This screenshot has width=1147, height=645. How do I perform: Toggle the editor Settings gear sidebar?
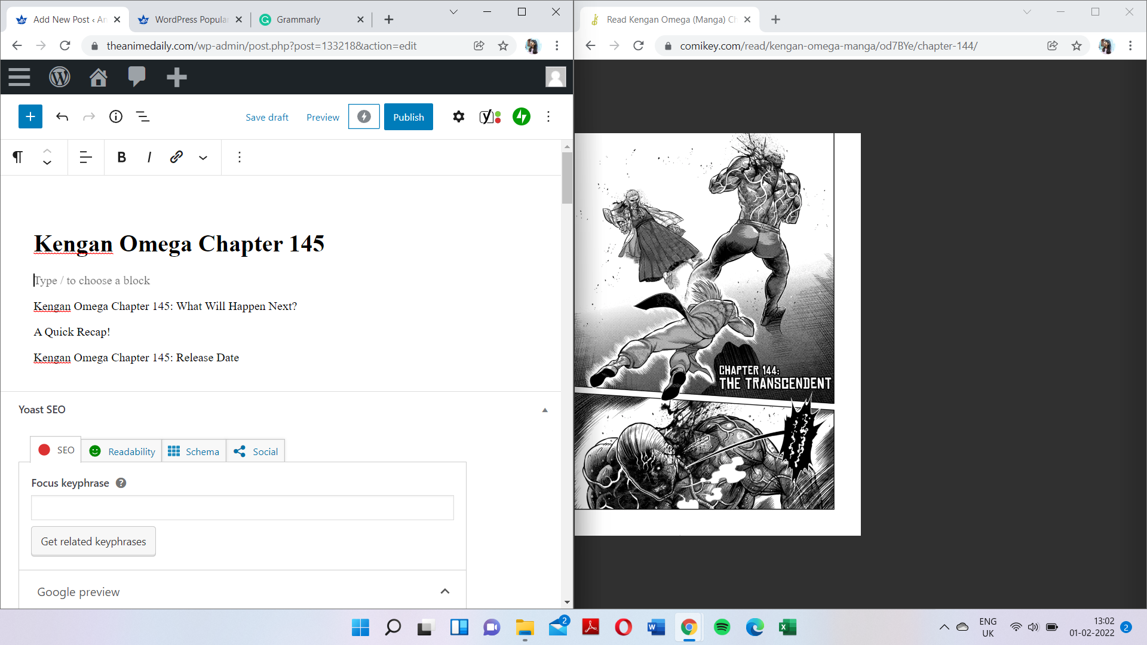point(459,116)
